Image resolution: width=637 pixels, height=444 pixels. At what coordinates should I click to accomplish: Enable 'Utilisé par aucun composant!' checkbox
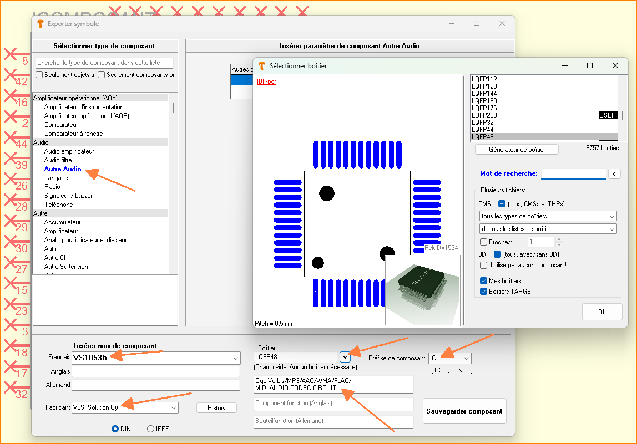[484, 266]
